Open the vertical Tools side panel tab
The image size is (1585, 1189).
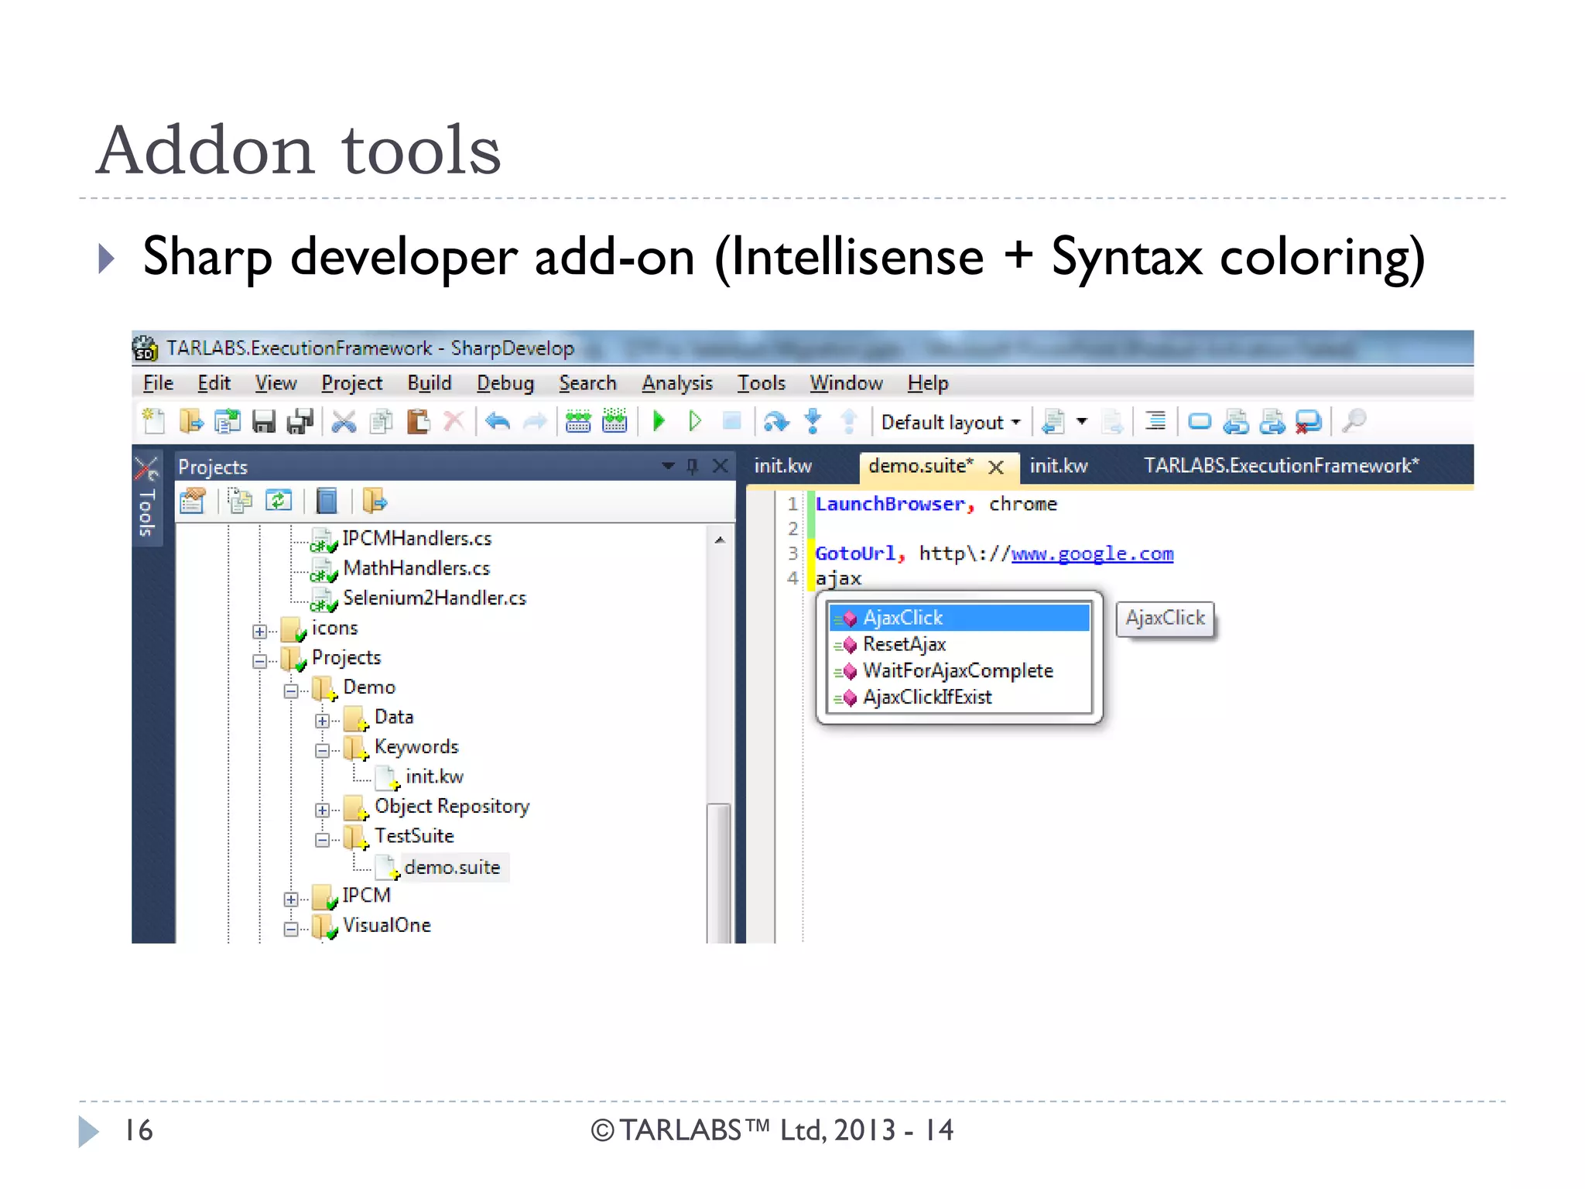[146, 499]
